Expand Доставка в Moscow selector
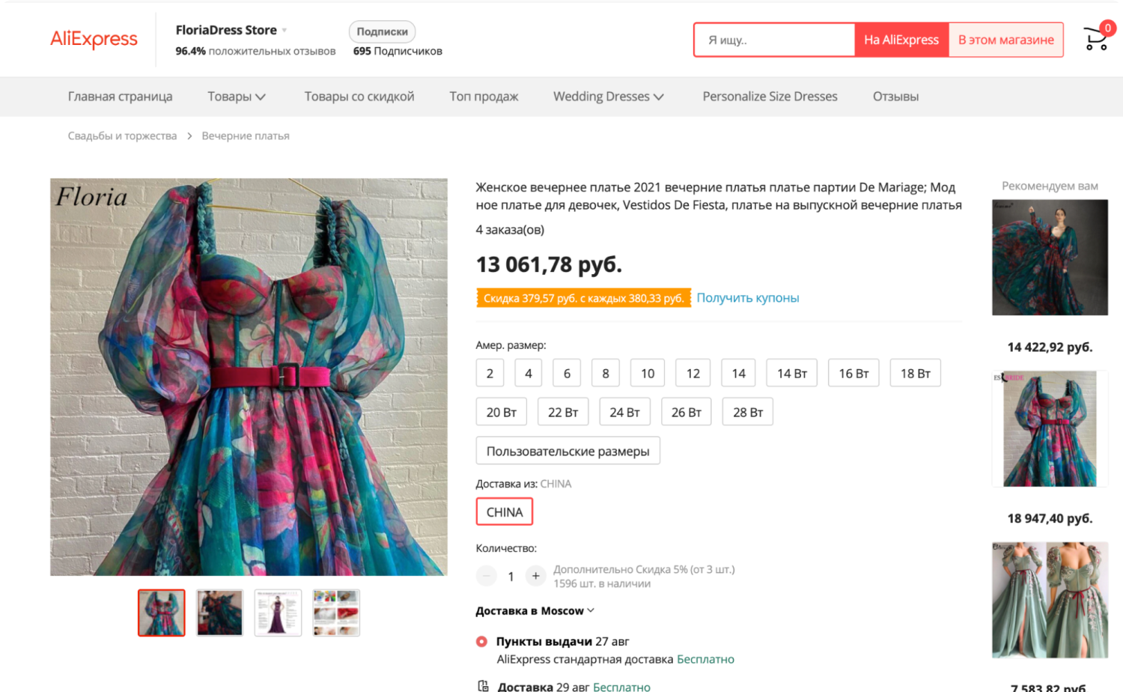This screenshot has height=692, width=1123. [535, 611]
